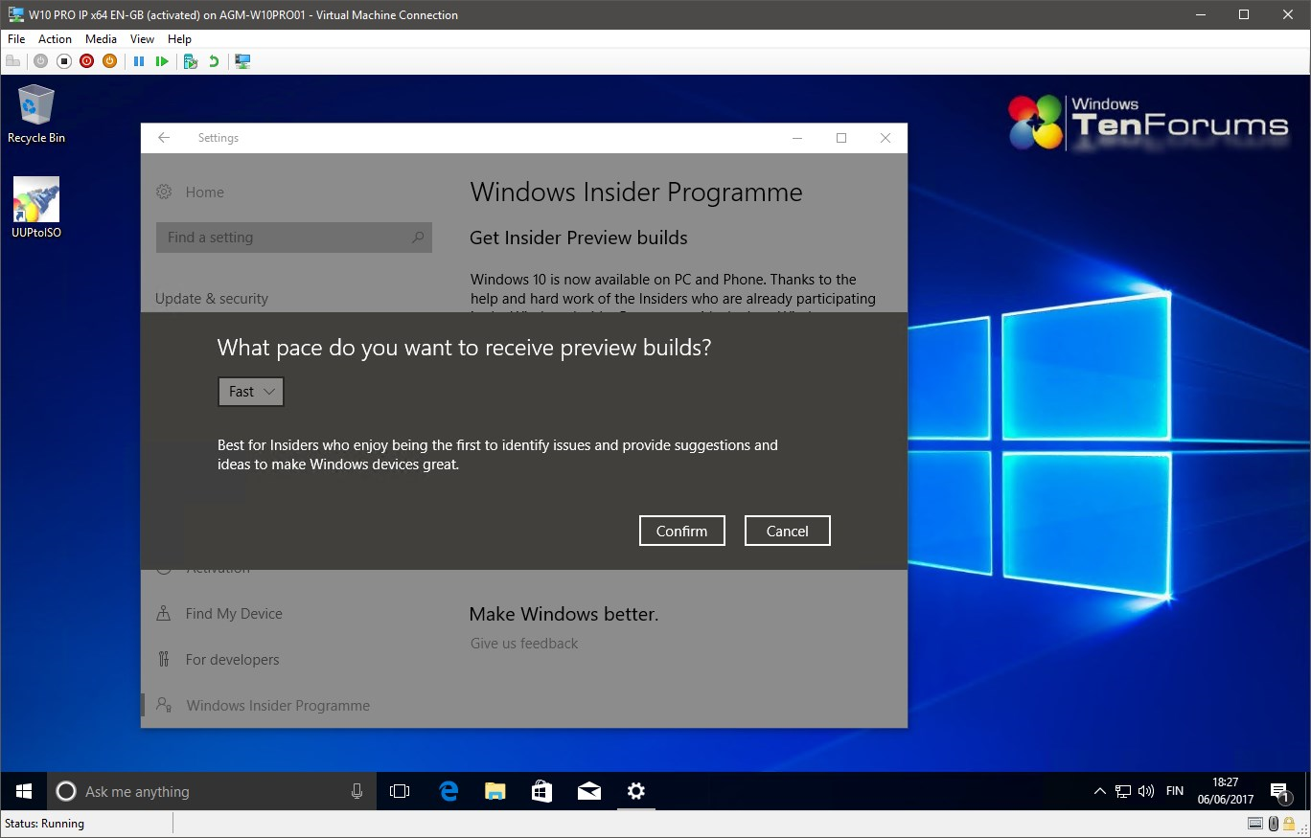Click the Update & security heading
This screenshot has width=1311, height=838.
212,299
